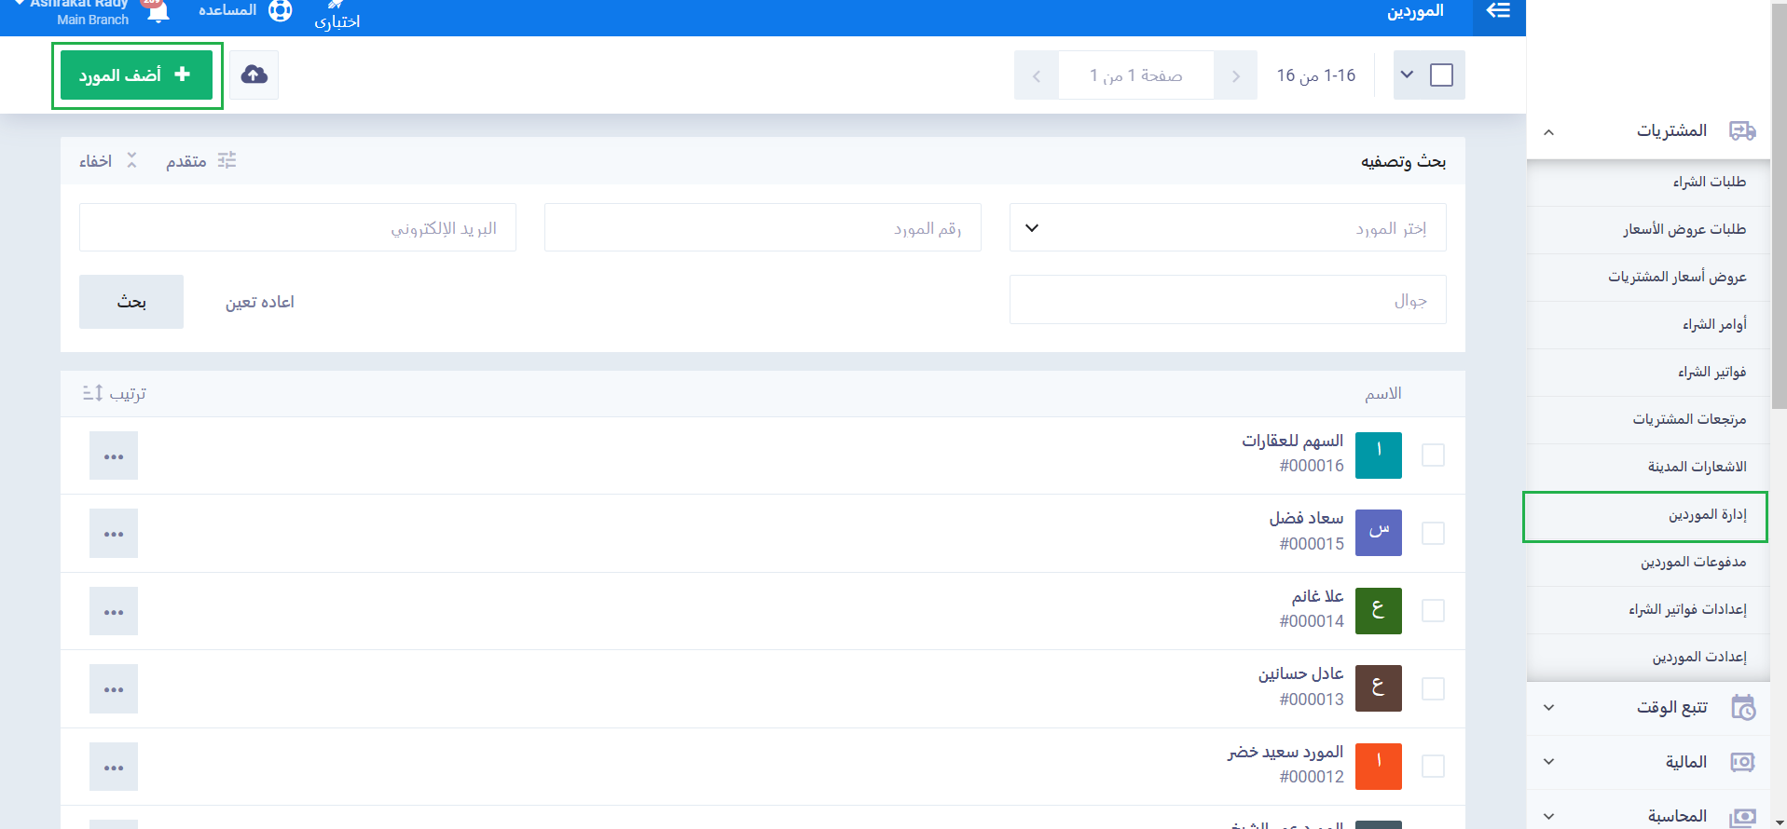The image size is (1787, 829).
Task: Toggle the select-all checkbox in toolbar
Action: point(1441,75)
